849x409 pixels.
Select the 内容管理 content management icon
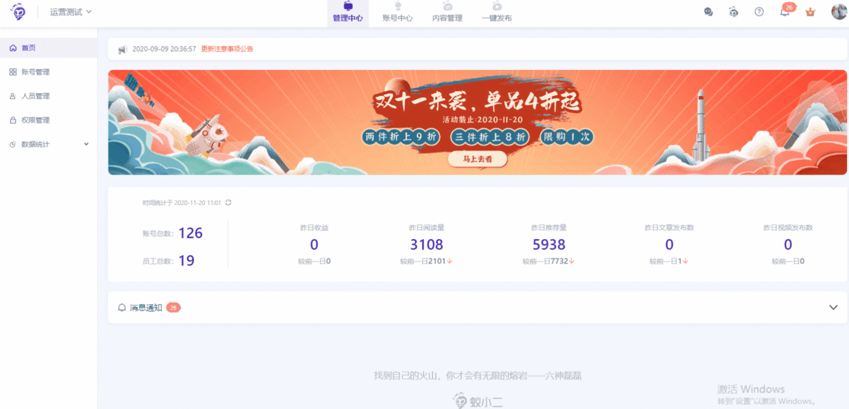(447, 12)
